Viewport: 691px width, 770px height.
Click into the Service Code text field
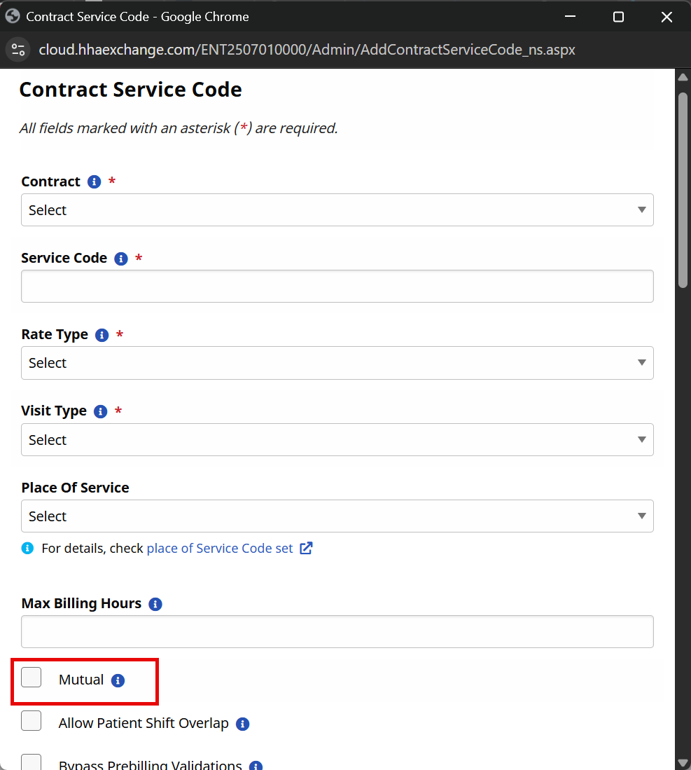[x=337, y=287]
